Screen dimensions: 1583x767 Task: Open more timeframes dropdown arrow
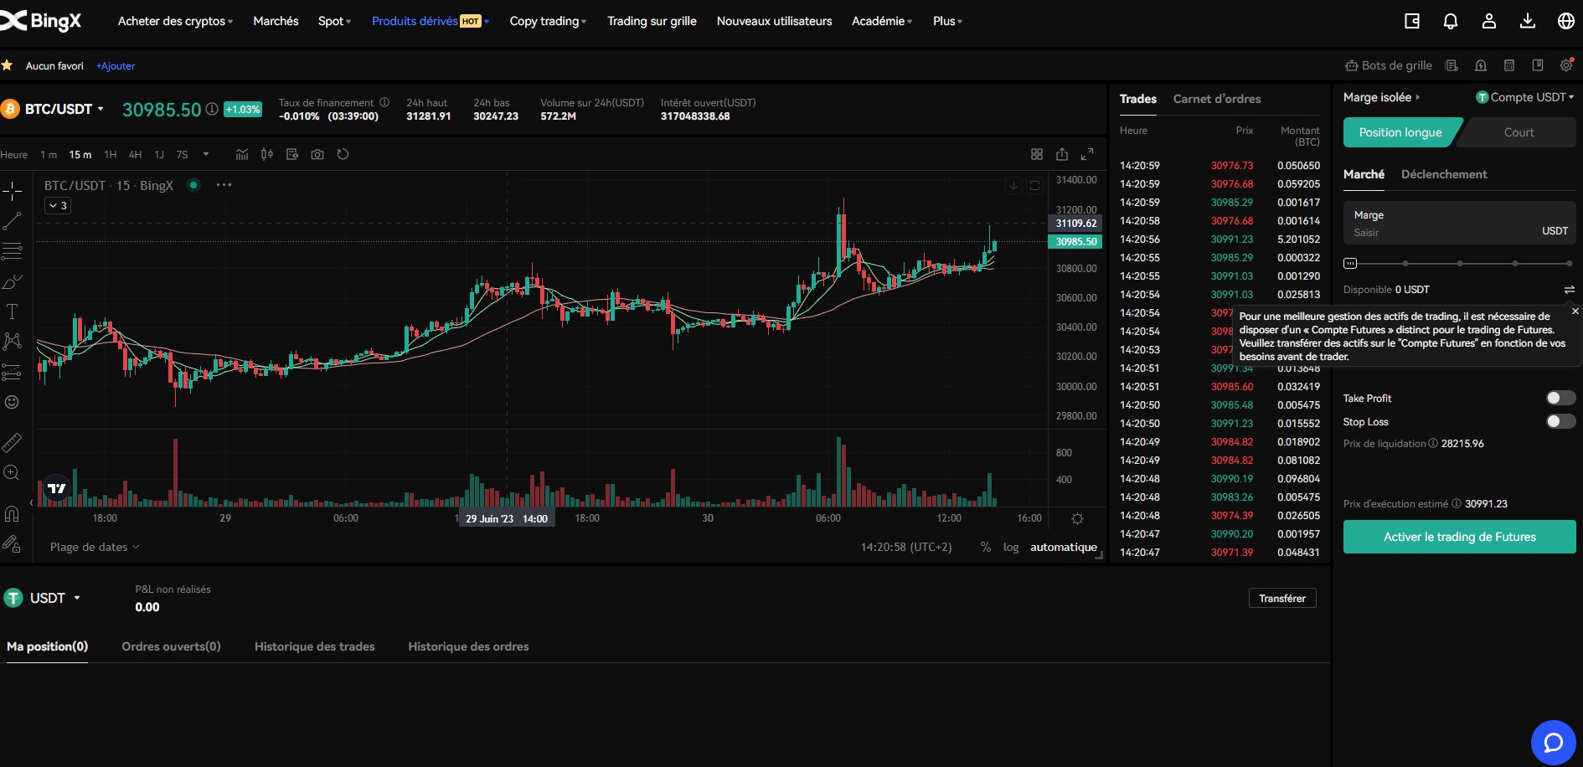pyautogui.click(x=206, y=154)
